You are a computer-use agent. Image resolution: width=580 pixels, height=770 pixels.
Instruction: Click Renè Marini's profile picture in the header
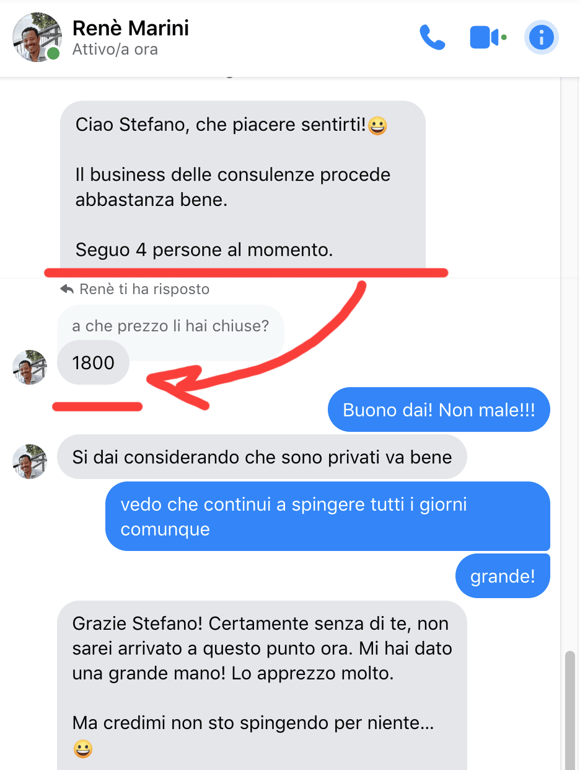(x=37, y=37)
